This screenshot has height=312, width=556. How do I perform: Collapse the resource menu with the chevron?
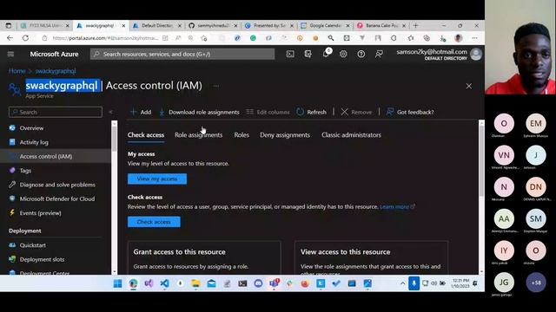[x=110, y=112]
